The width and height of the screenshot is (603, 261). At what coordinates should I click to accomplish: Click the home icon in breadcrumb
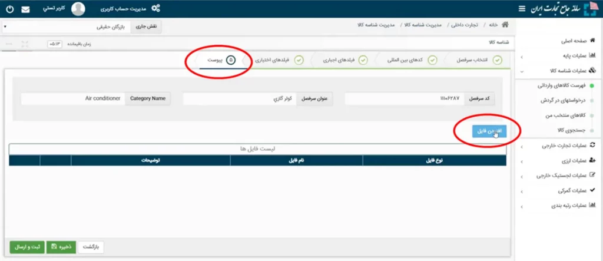[505, 25]
